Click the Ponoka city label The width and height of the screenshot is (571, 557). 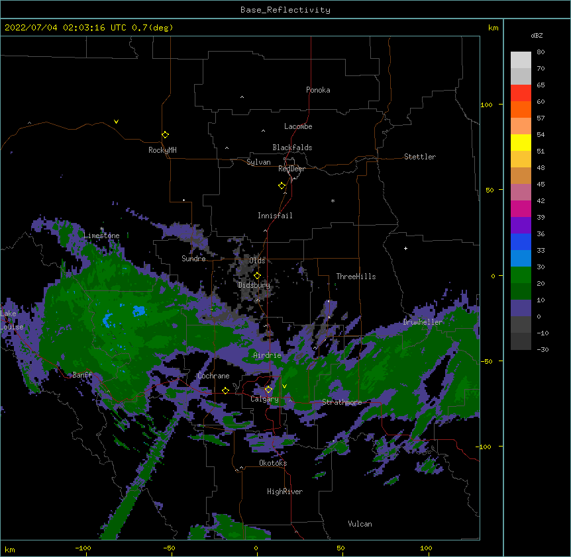pyautogui.click(x=318, y=90)
